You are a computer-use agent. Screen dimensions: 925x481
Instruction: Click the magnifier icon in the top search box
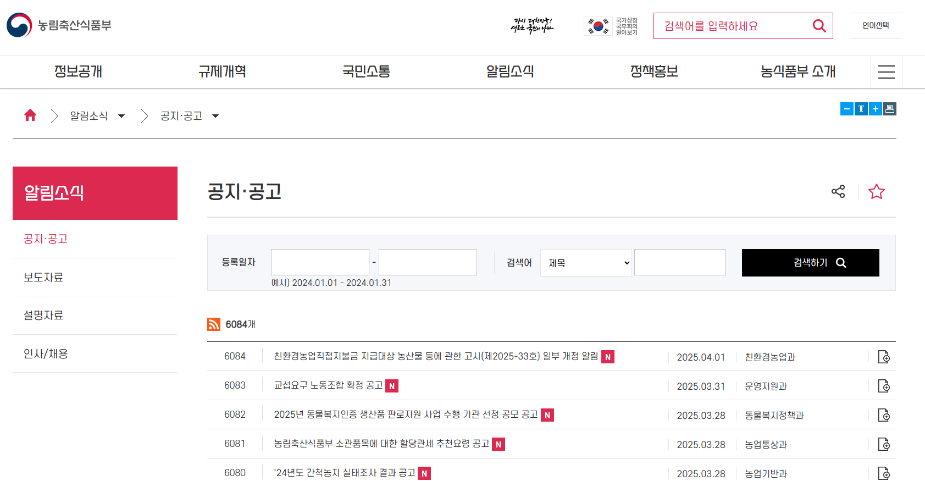click(819, 26)
